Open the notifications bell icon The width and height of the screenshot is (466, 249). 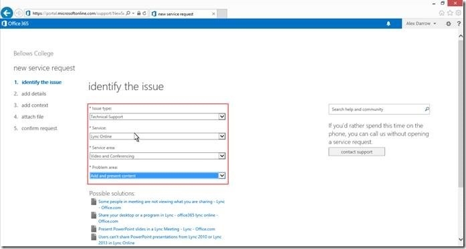(388, 24)
